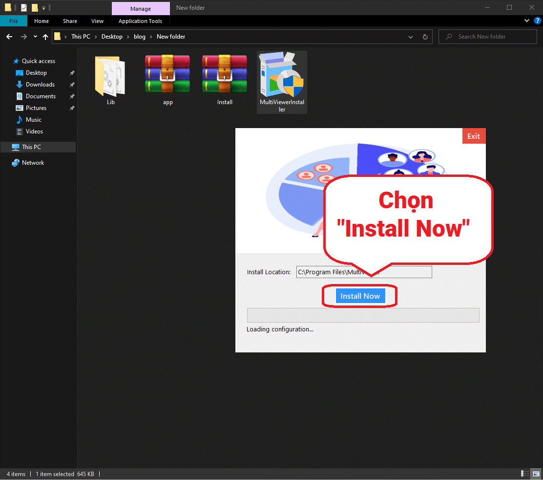Image resolution: width=543 pixels, height=480 pixels.
Task: Go up one folder level arrow
Action: (45, 37)
